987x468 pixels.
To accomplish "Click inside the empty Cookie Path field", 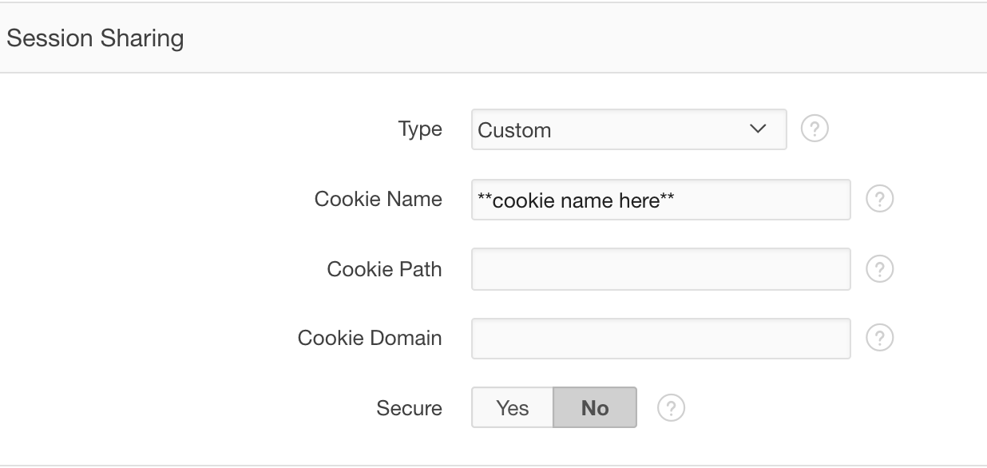I will (x=661, y=268).
